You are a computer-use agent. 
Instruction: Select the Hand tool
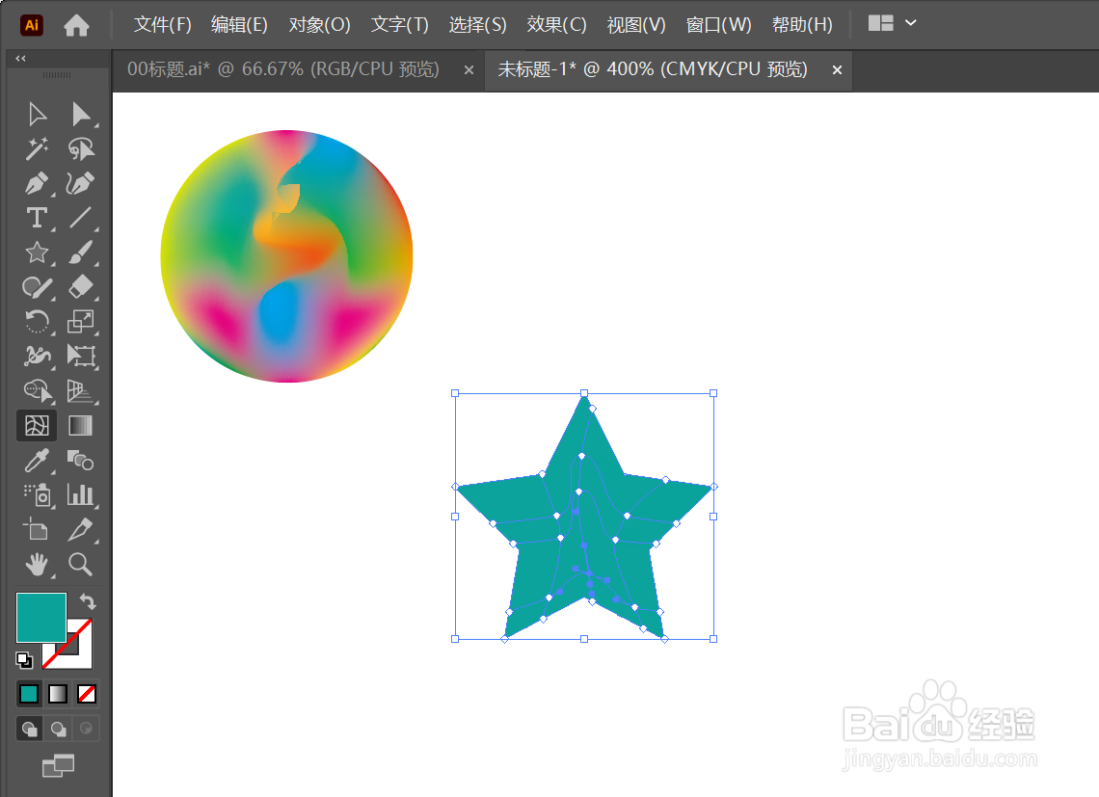38,565
